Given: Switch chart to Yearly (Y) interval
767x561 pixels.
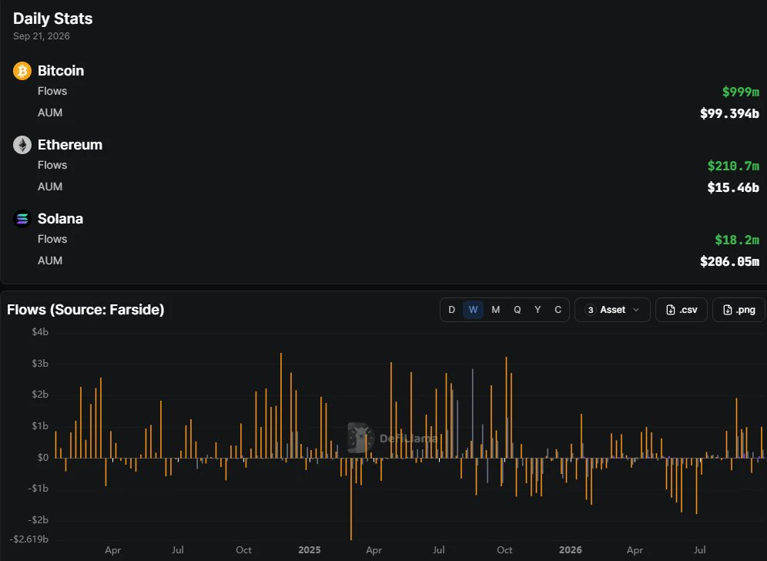Looking at the screenshot, I should coord(538,310).
